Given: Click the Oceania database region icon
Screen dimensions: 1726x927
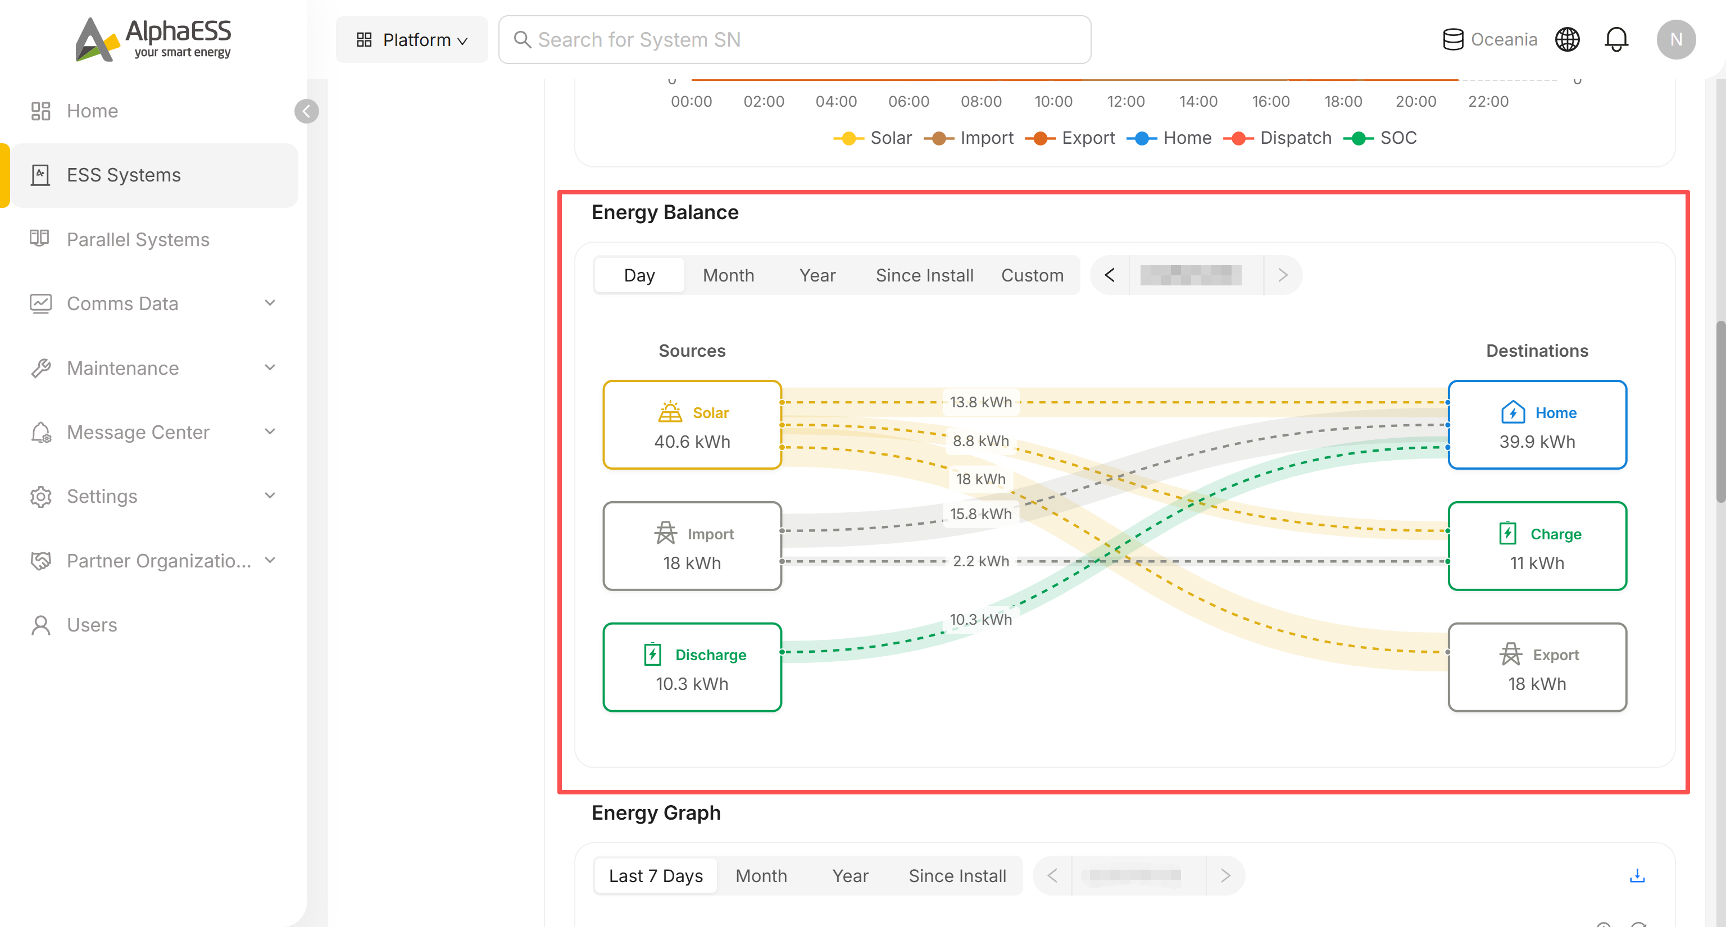Looking at the screenshot, I should coord(1452,39).
